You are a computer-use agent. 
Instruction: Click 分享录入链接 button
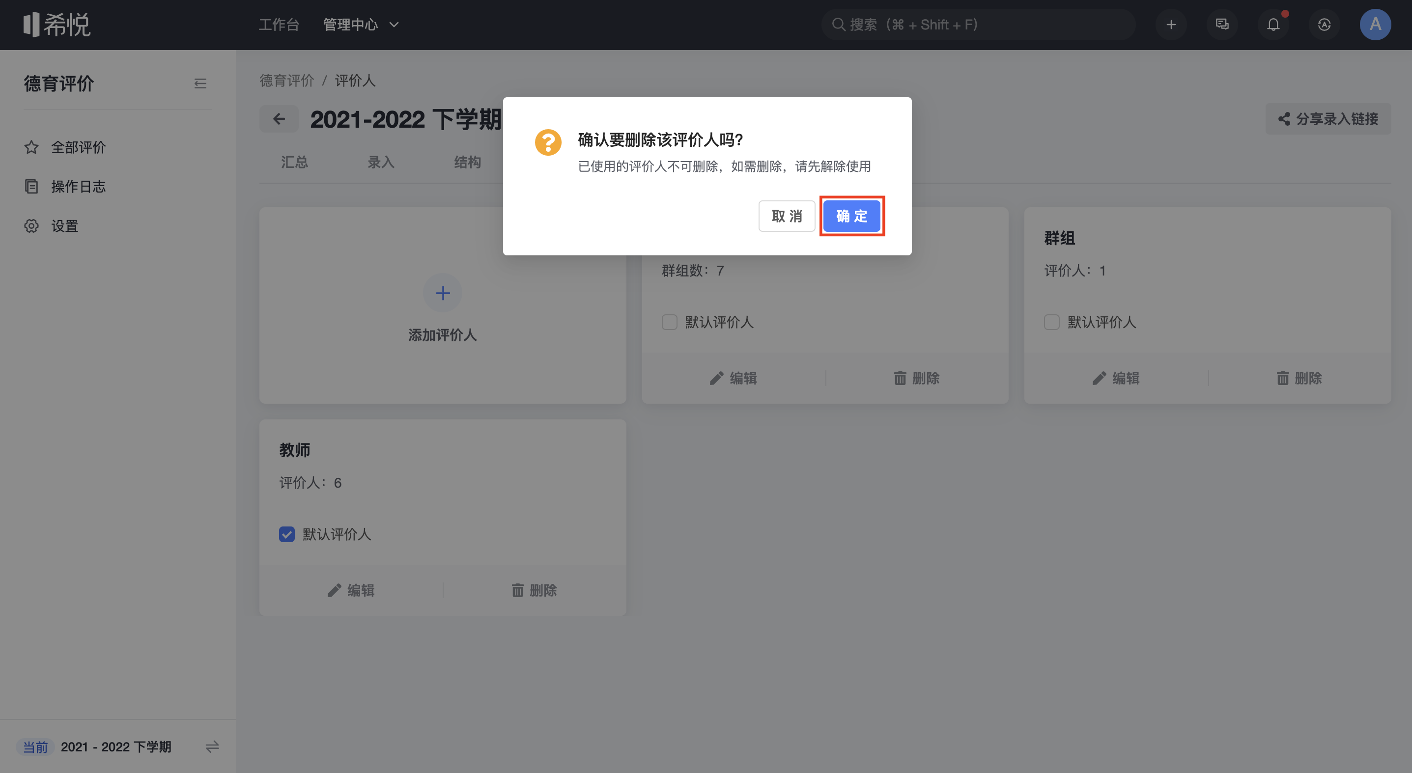coord(1327,119)
